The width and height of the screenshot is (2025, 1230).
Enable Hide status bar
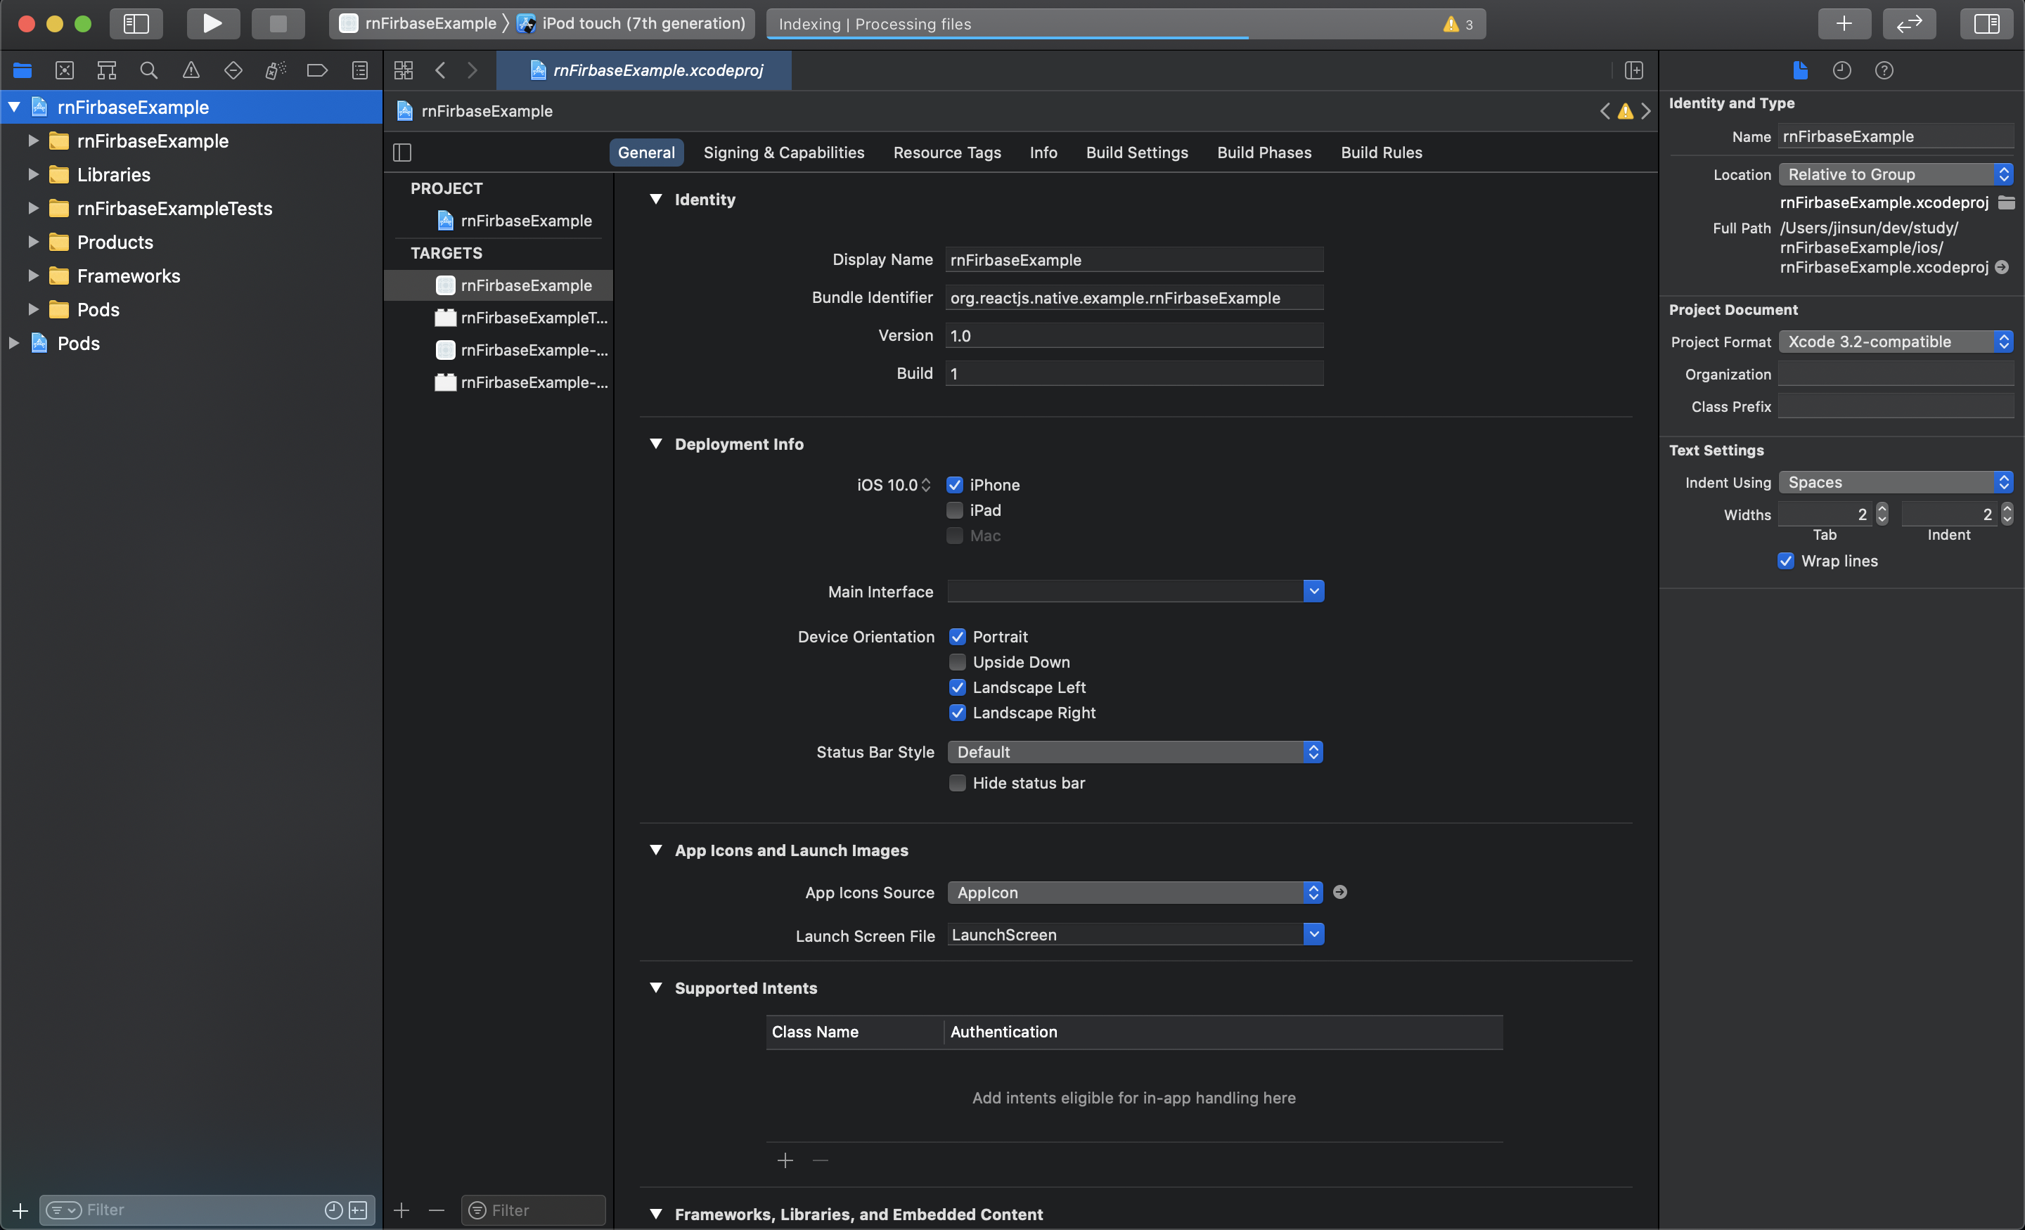pos(958,783)
